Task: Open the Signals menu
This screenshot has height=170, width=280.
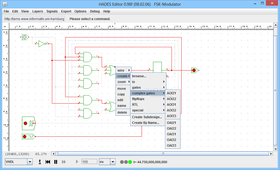Action: (52, 11)
